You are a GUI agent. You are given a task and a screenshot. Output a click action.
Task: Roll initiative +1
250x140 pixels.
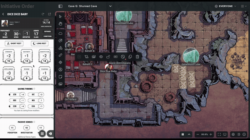(26, 34)
